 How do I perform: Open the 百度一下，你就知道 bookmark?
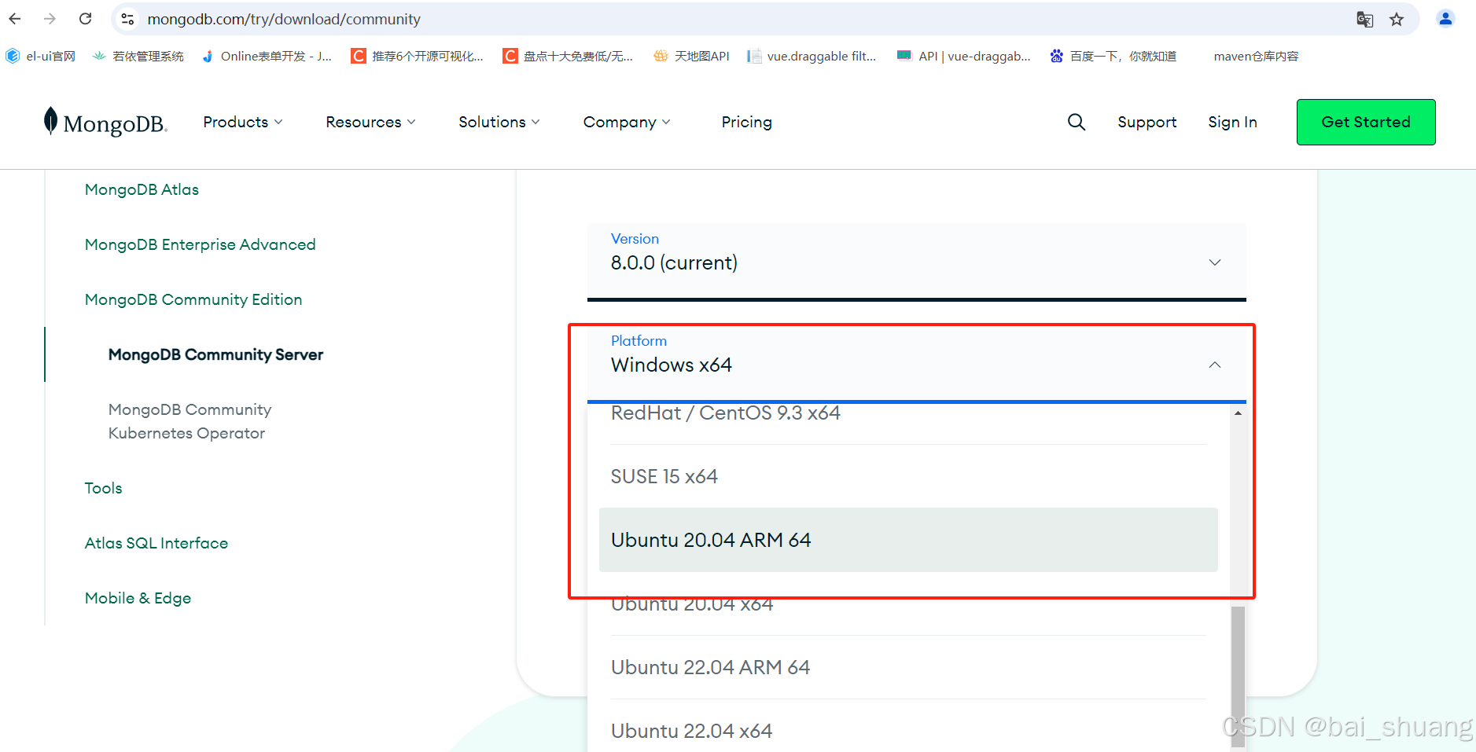click(x=1113, y=56)
